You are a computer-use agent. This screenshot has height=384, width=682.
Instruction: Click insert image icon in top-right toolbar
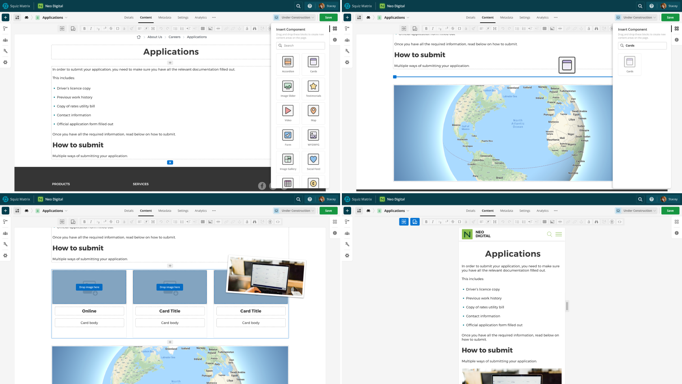552,28
